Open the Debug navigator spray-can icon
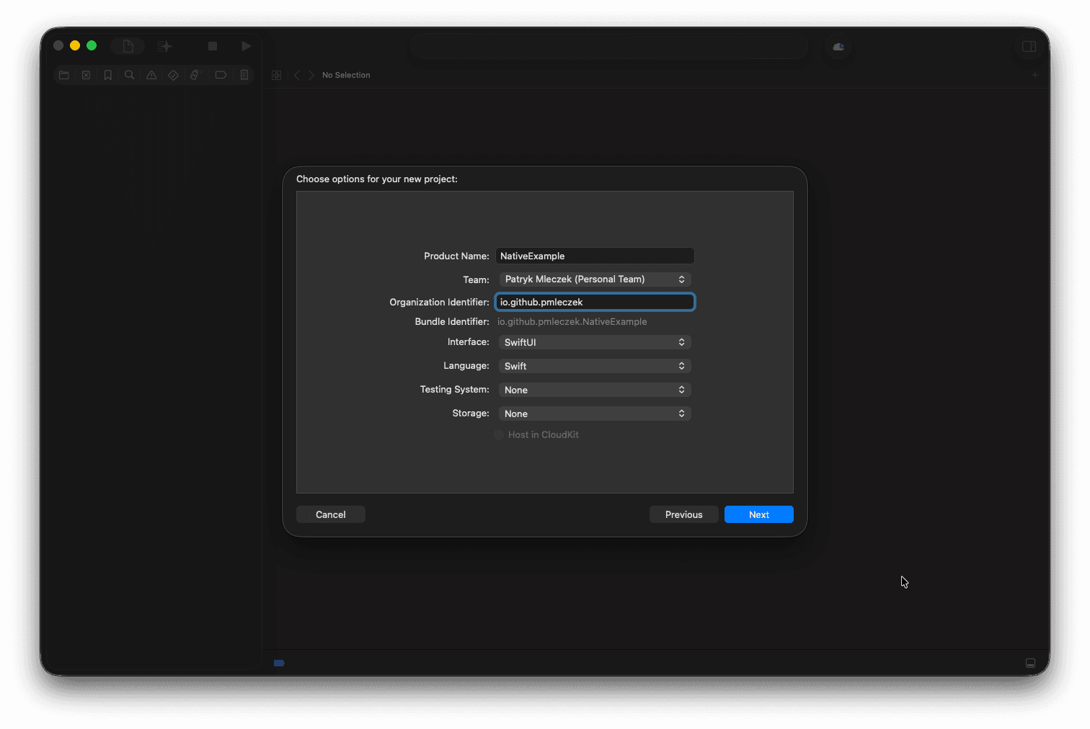This screenshot has width=1090, height=729. click(x=195, y=75)
